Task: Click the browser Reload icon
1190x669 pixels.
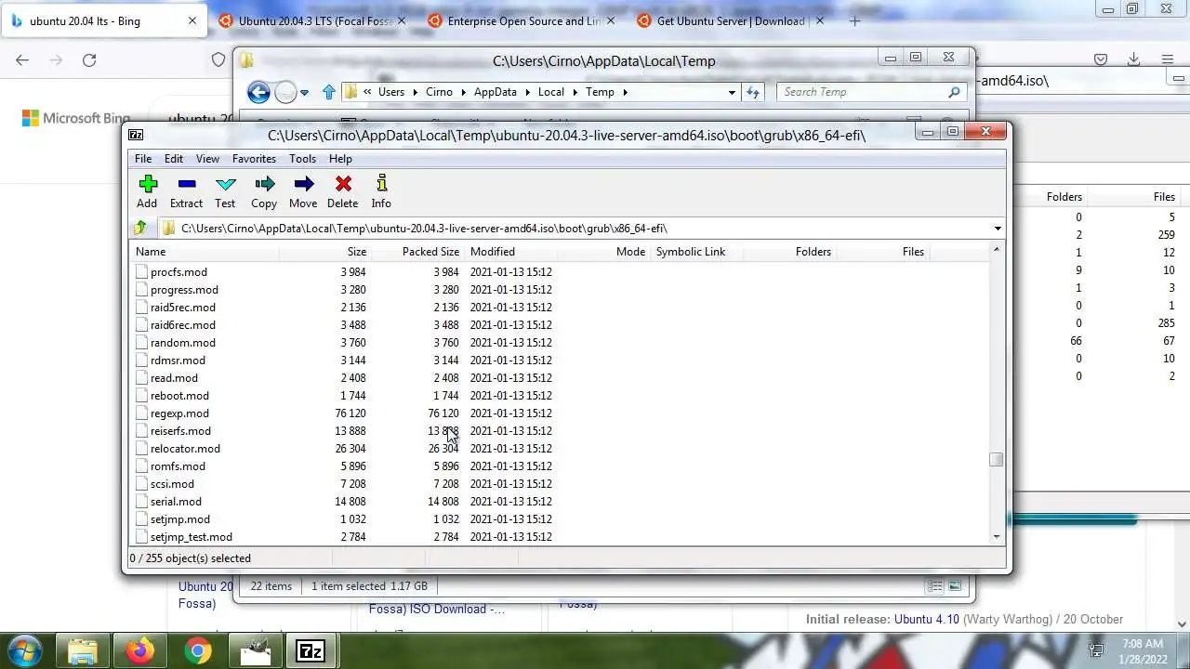Action: tap(89, 59)
